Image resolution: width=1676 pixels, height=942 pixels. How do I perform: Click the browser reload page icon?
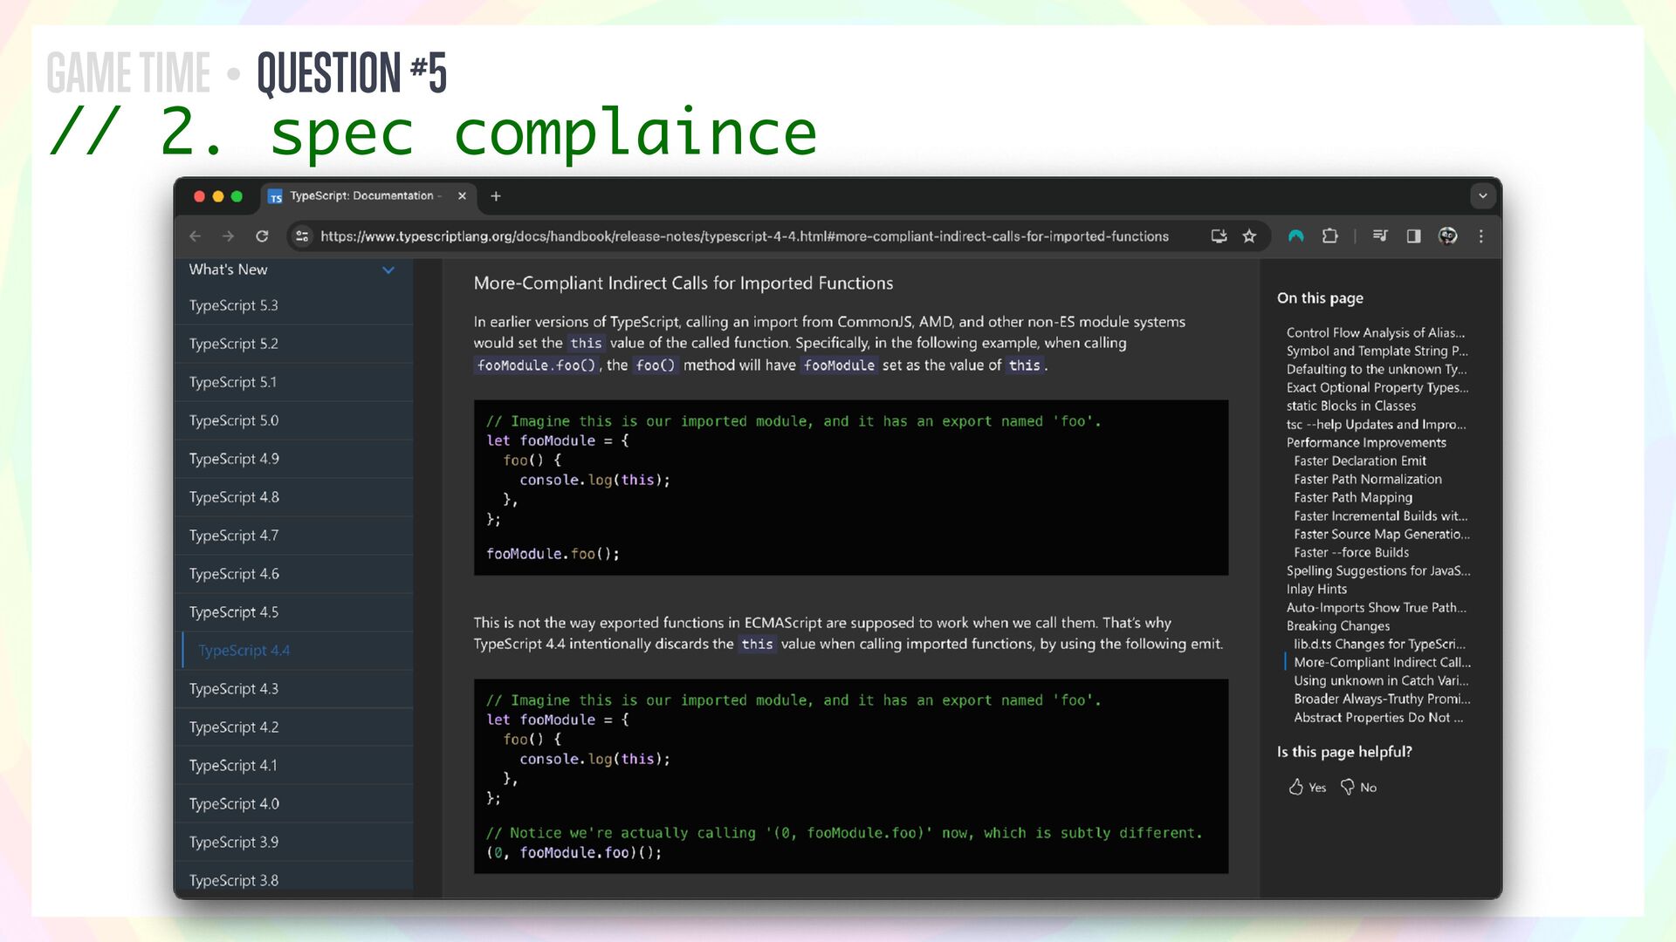tap(262, 236)
